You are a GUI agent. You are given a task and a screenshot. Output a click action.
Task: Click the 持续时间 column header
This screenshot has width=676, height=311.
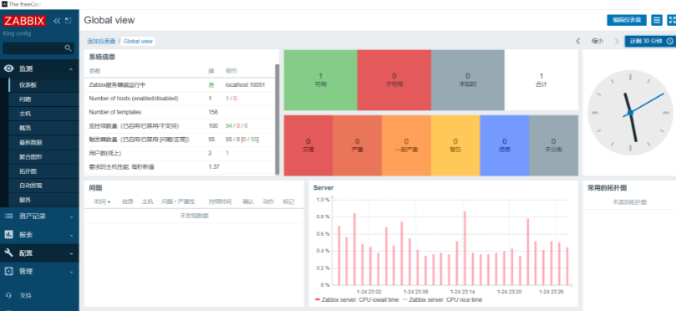point(220,201)
